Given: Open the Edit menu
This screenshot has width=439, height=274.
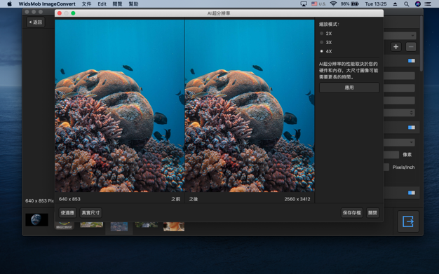Looking at the screenshot, I should tap(102, 4).
